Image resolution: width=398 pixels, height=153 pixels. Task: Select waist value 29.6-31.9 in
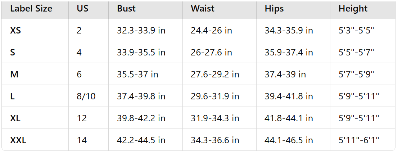tap(215, 96)
